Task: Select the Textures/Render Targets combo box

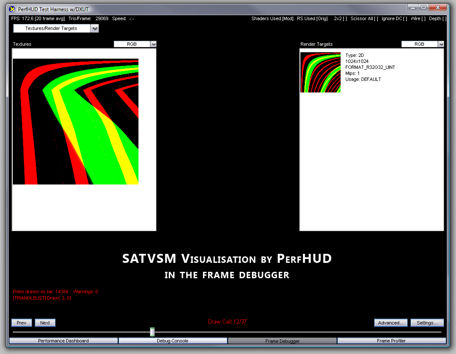Action: point(52,28)
